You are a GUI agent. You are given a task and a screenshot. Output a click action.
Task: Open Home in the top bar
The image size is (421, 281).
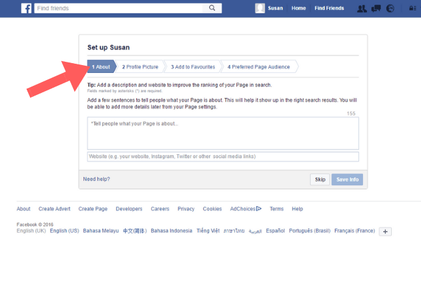tap(298, 8)
